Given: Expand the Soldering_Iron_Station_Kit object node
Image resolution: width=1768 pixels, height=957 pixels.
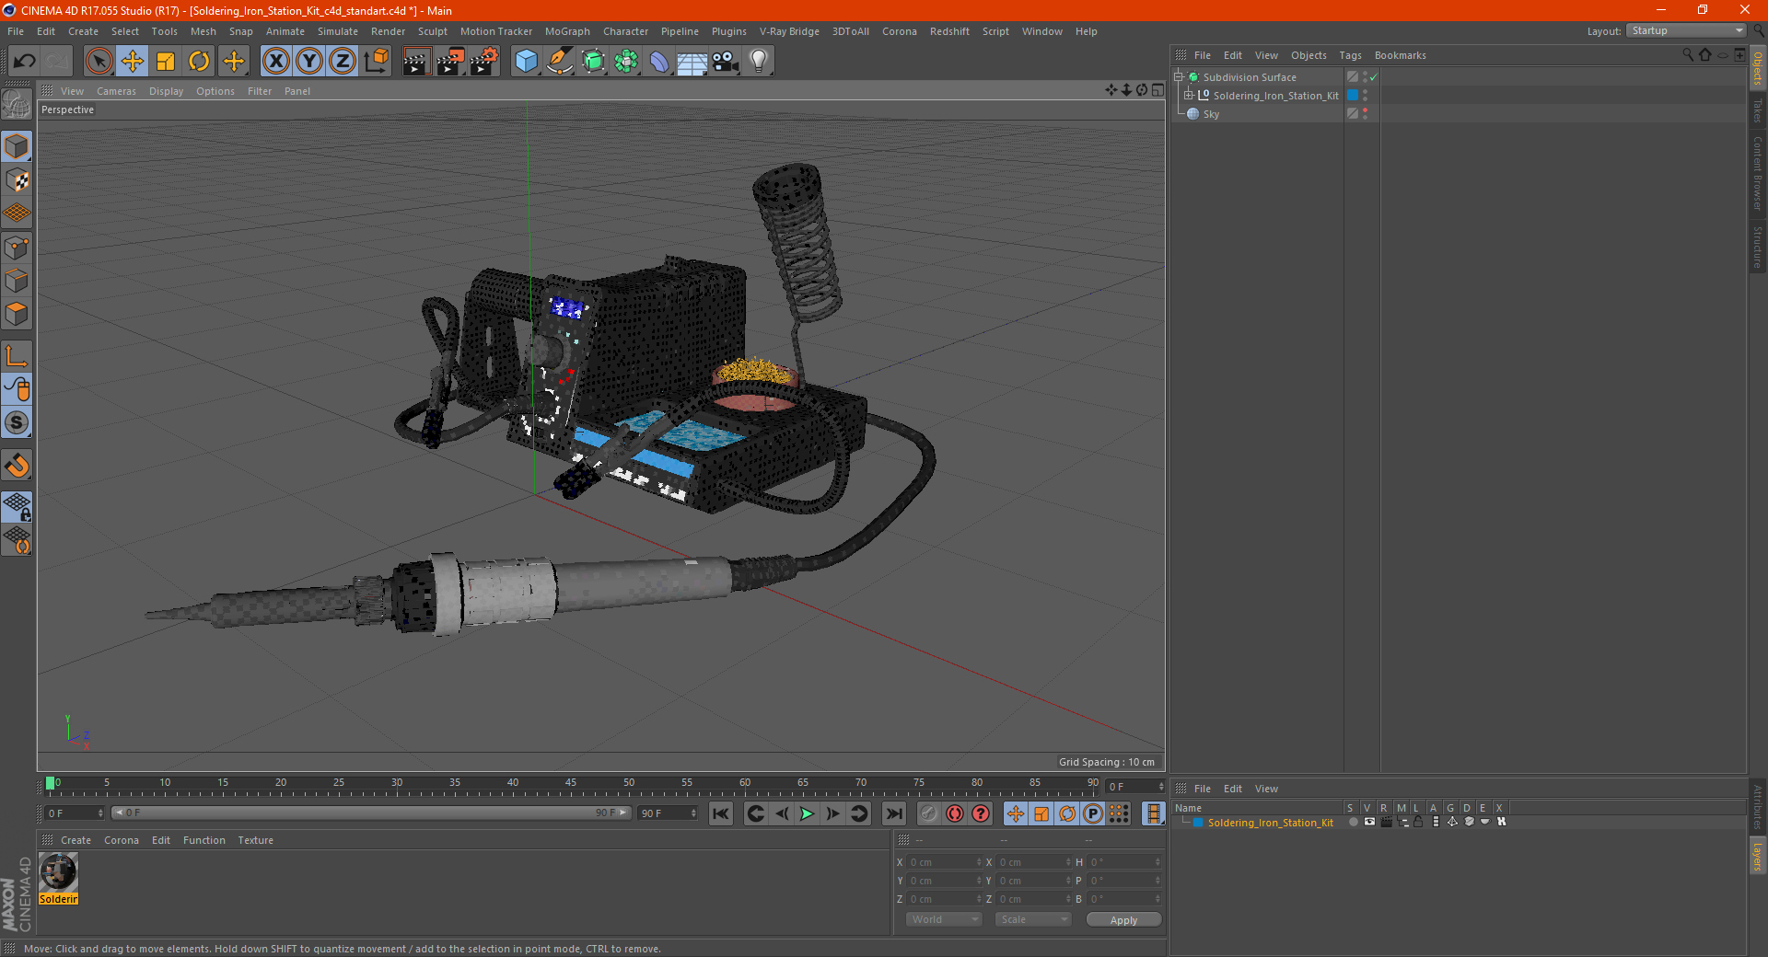Looking at the screenshot, I should pos(1188,96).
